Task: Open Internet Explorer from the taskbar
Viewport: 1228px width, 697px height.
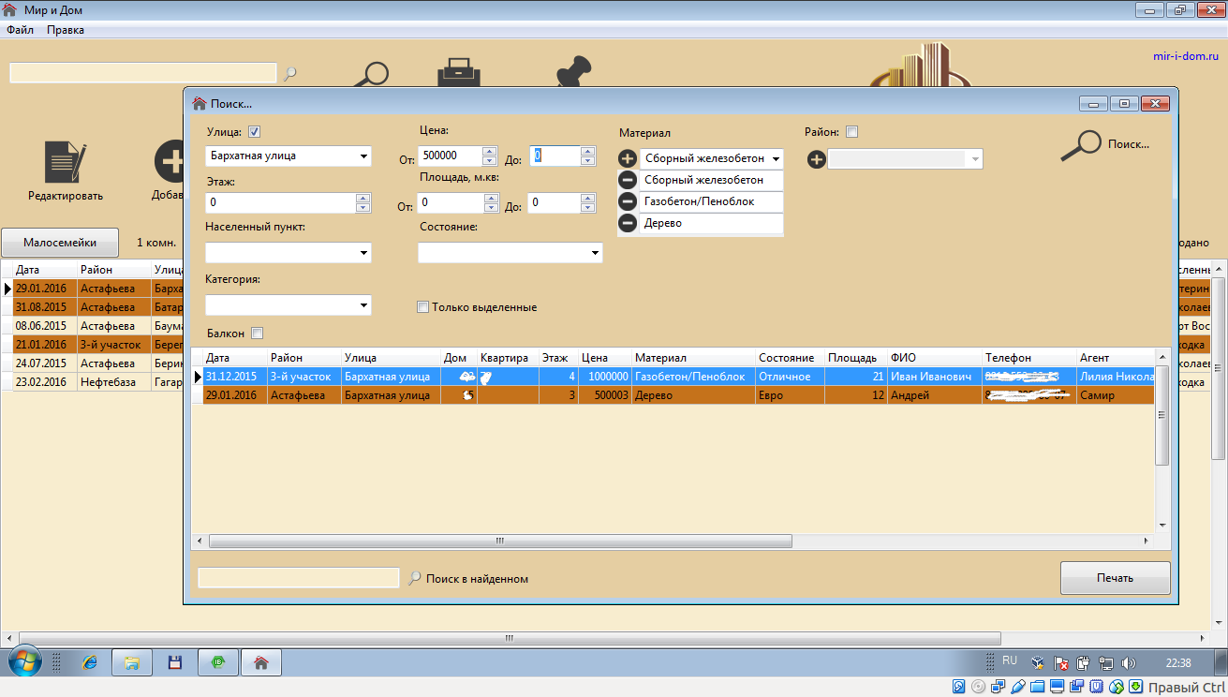Action: coord(90,662)
